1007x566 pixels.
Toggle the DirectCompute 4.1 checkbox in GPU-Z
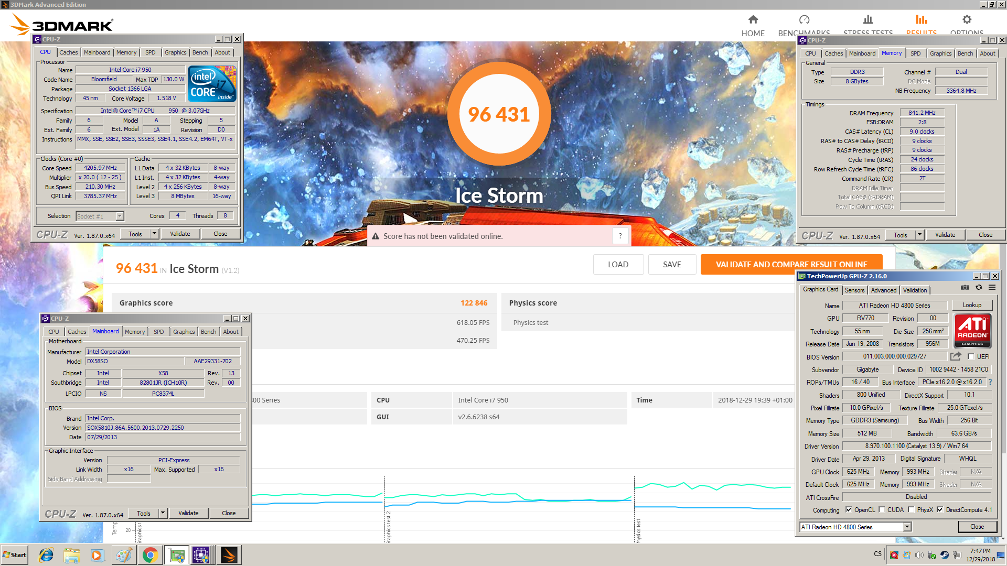tap(940, 510)
